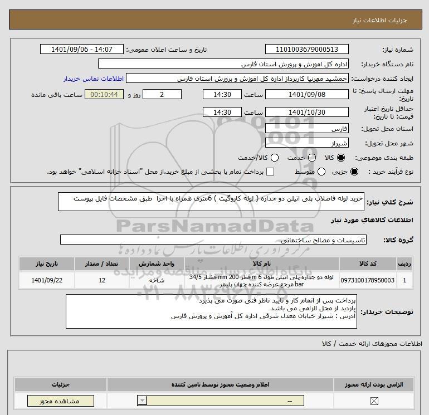429x415 pixels.
Task: Click the response deadline time 14:30
Action: click(x=222, y=94)
